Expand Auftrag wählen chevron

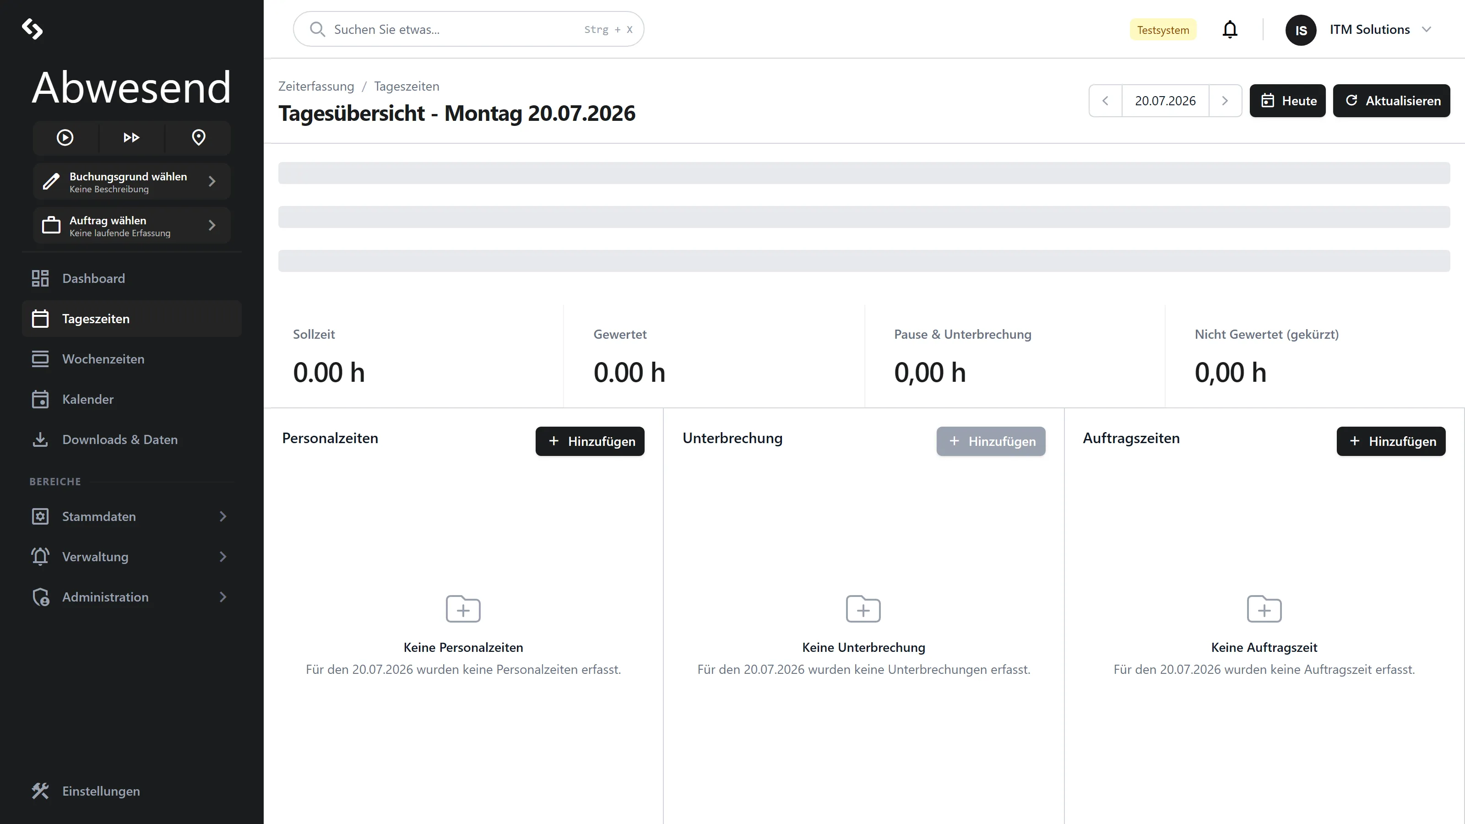(x=212, y=225)
